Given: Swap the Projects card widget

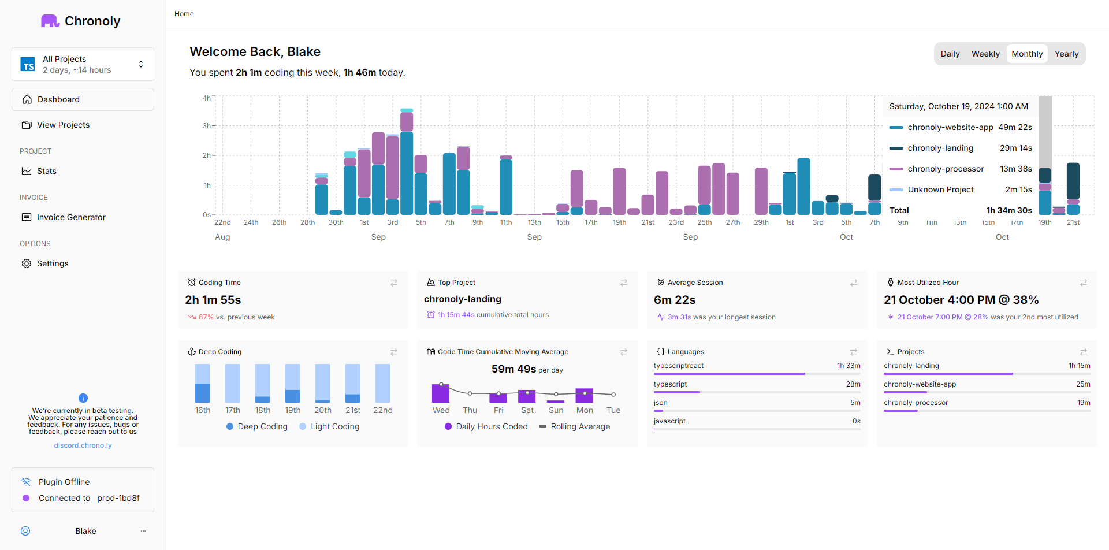Looking at the screenshot, I should pos(1084,352).
